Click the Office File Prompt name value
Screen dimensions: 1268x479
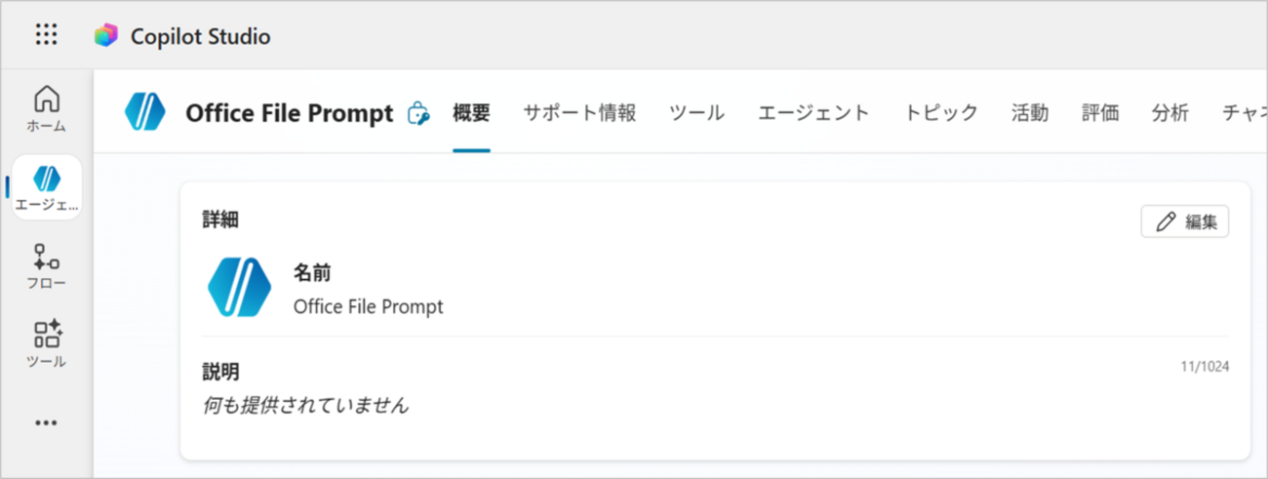(369, 307)
